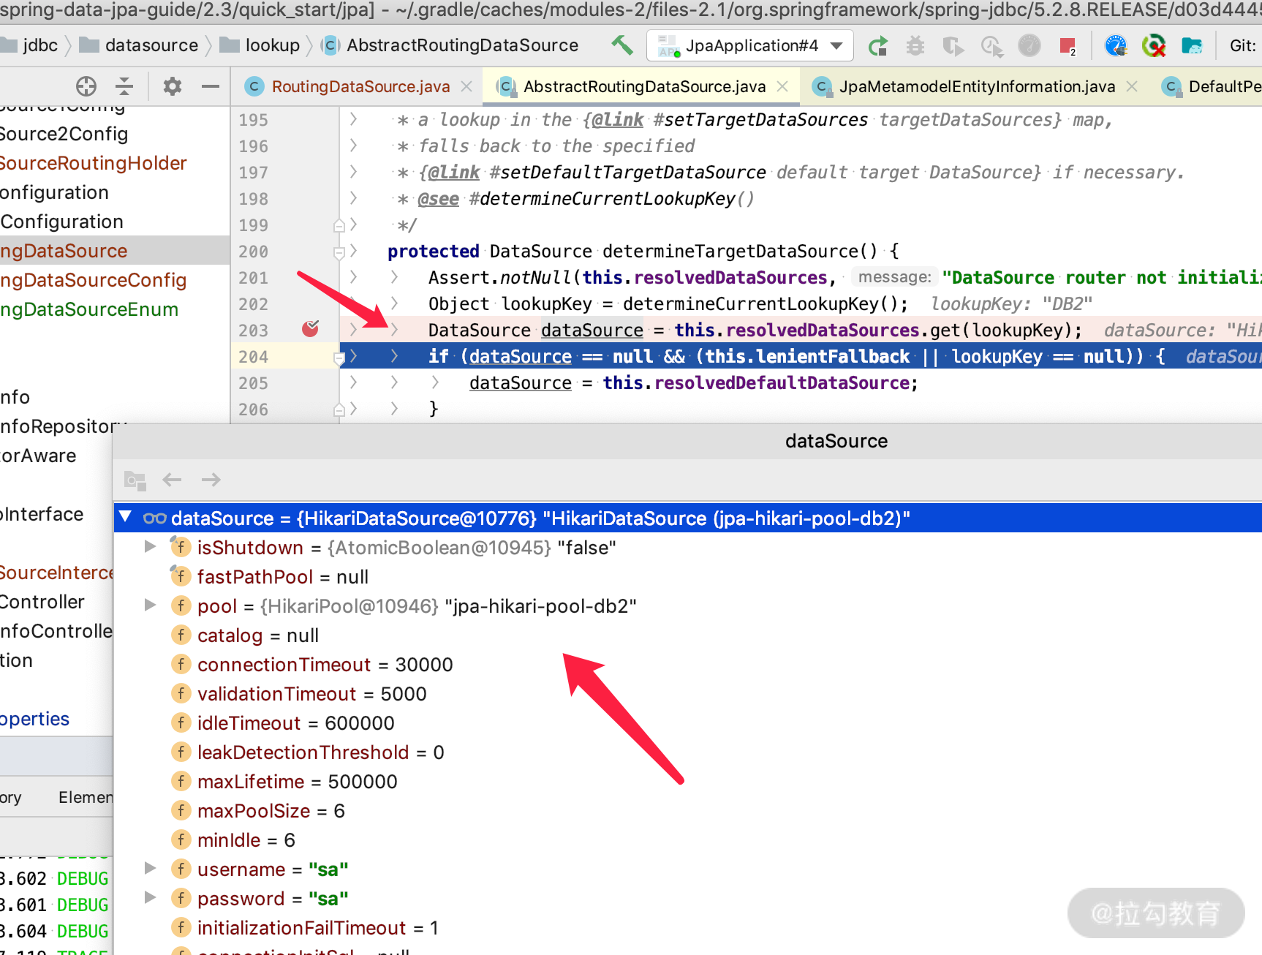Viewport: 1262px width, 955px height.
Task: Select ngDataSourceEnum in the project tree
Action: [89, 309]
